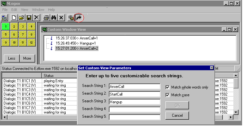Select log entry 15:26:37.030 AnserCall=1
The height and width of the screenshot is (127, 244).
(77, 38)
